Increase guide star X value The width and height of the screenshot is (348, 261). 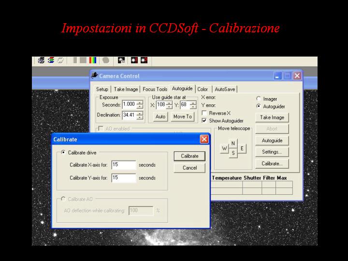pyautogui.click(x=169, y=103)
